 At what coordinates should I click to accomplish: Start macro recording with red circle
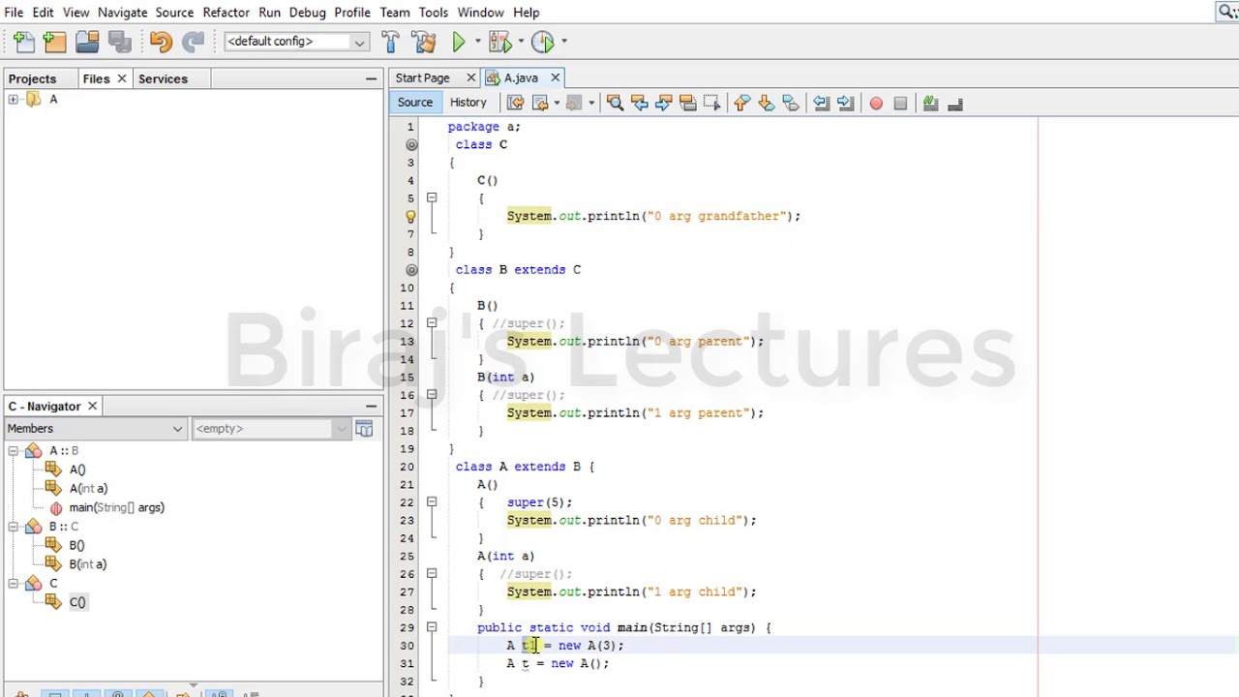click(x=876, y=104)
